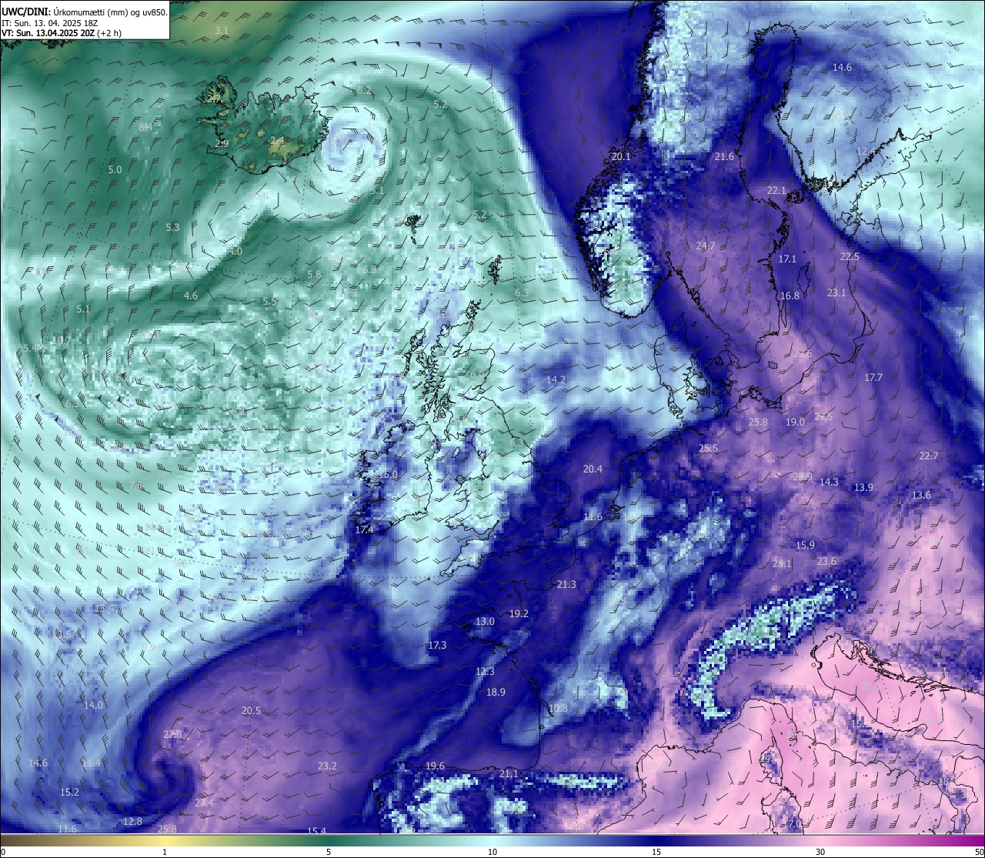
Task: Click the 10.8 map value
Action: coord(558,708)
